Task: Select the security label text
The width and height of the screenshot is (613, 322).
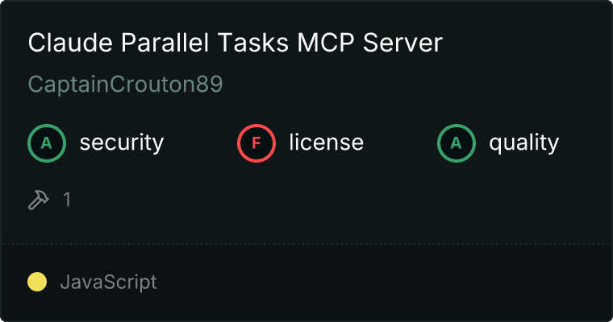Action: 122,142
